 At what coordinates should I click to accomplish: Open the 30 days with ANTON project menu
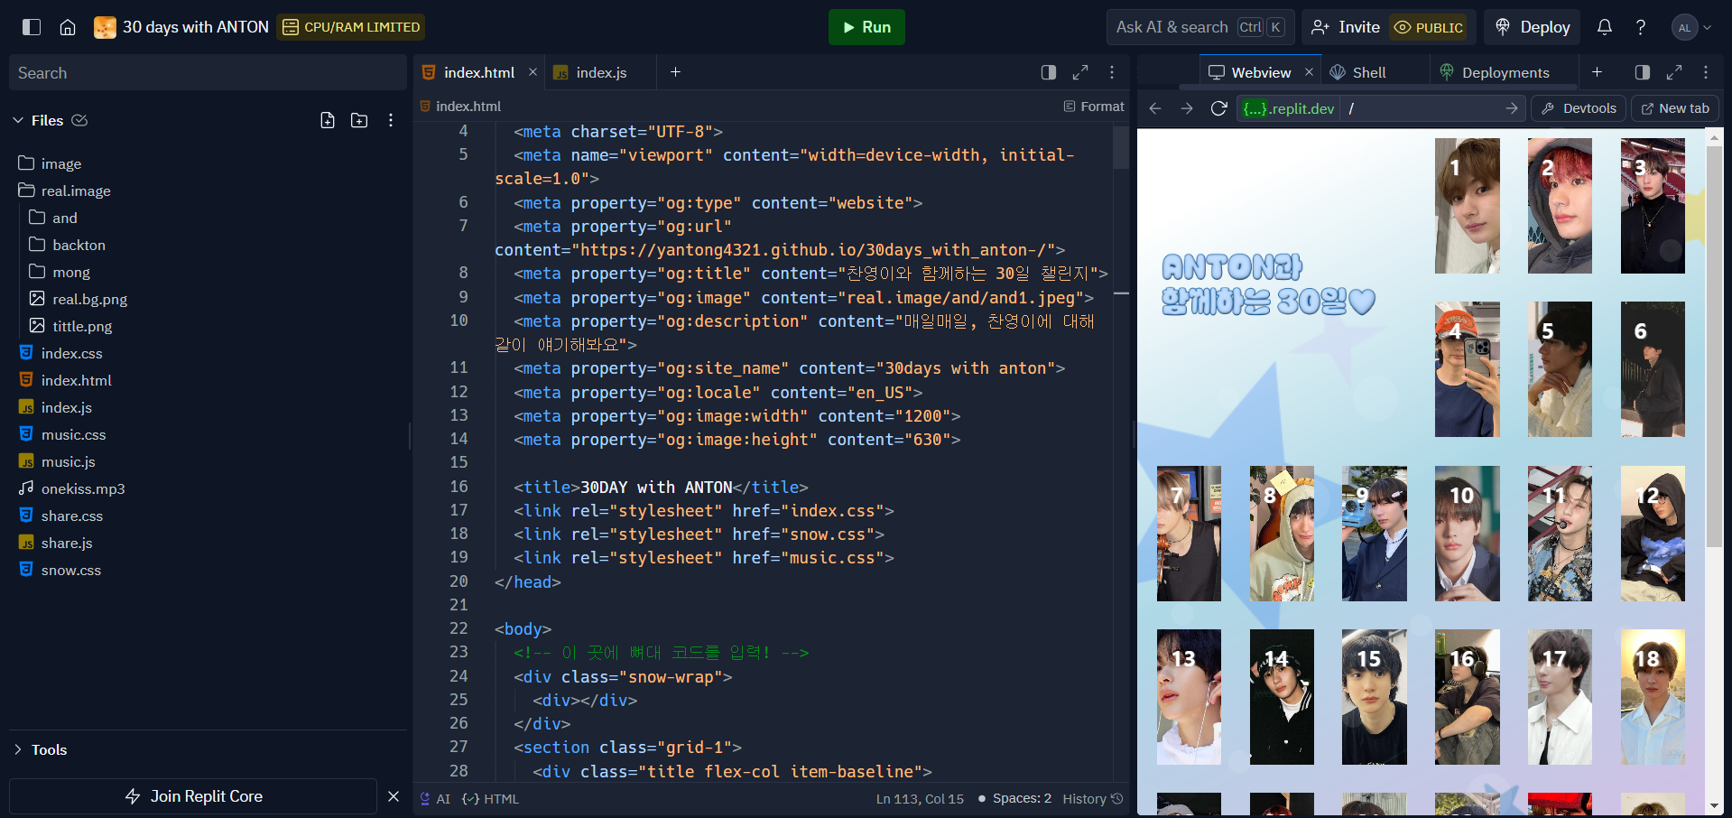[x=181, y=27]
